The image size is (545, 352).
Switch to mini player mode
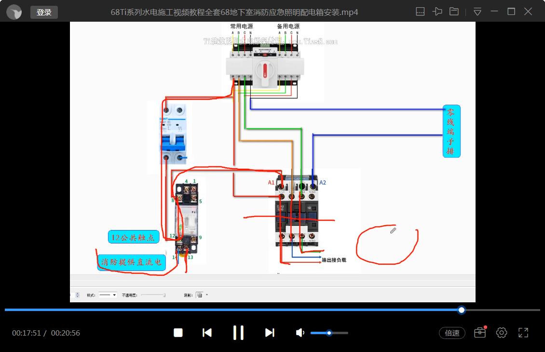[420, 12]
